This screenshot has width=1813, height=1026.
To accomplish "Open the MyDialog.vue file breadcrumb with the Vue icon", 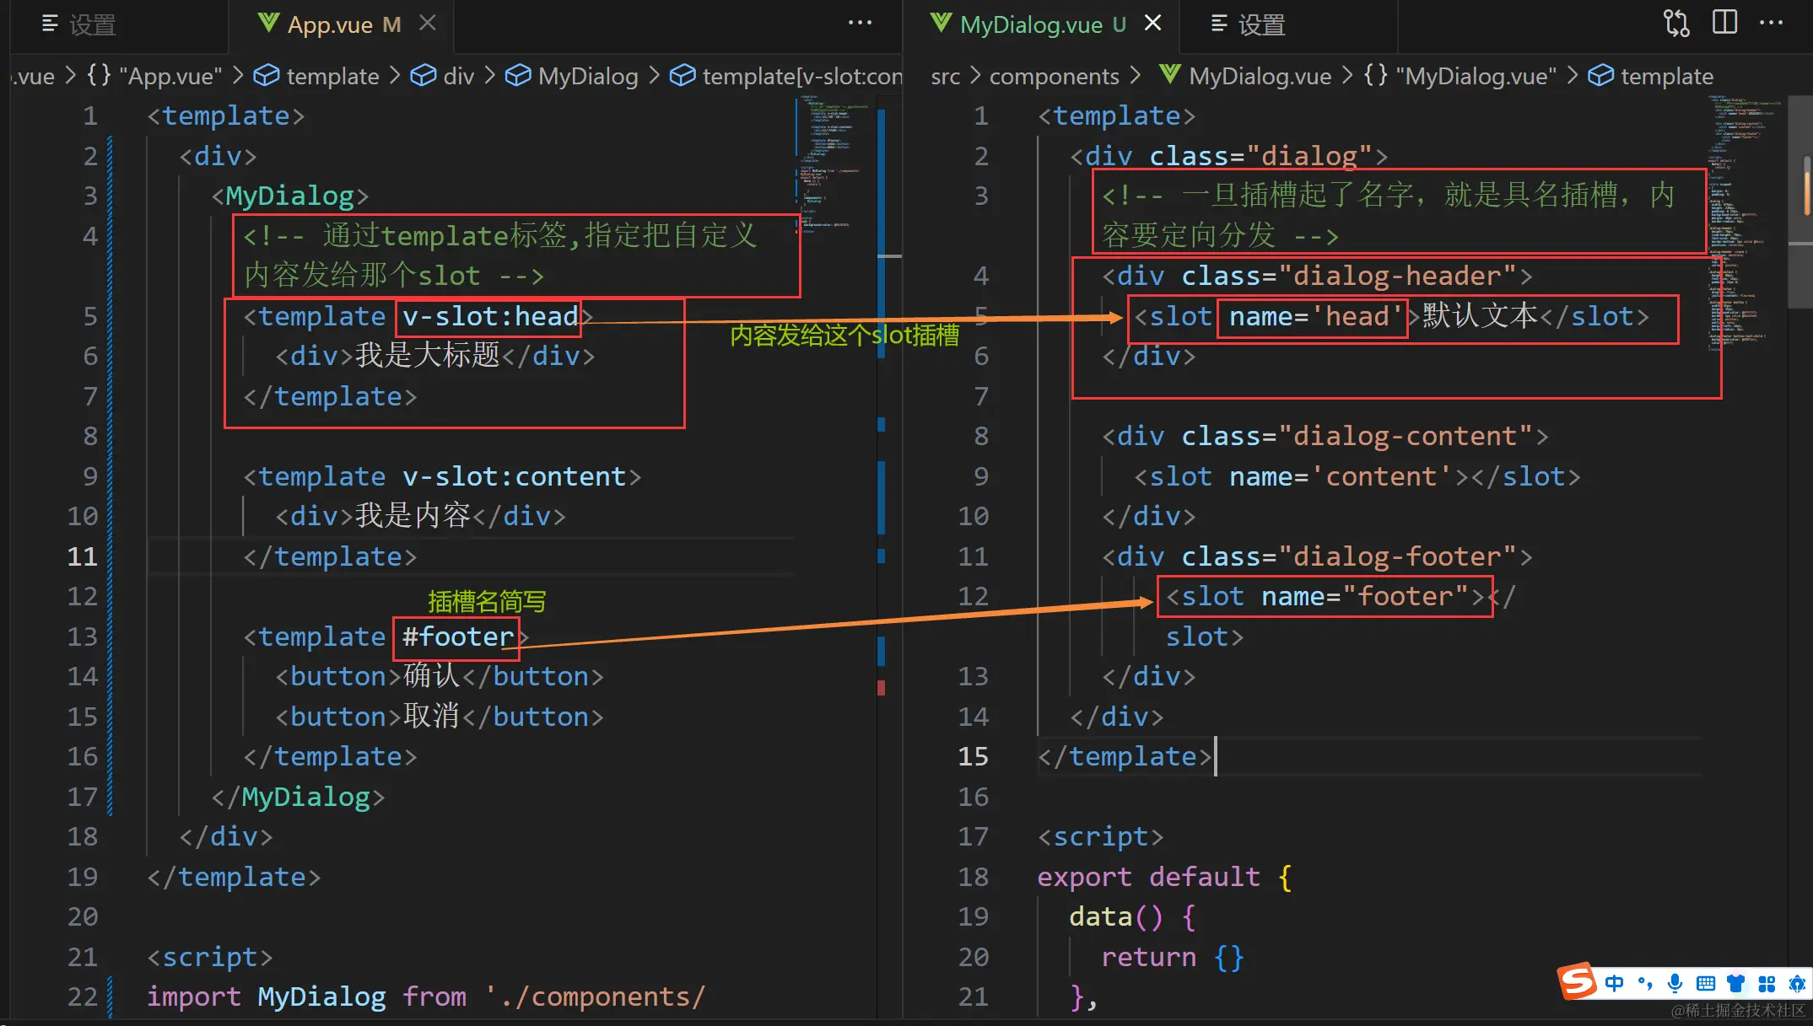I will [1245, 76].
